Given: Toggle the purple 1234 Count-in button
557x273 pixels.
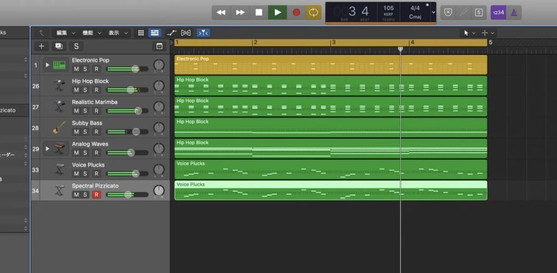Looking at the screenshot, I should pos(498,12).
